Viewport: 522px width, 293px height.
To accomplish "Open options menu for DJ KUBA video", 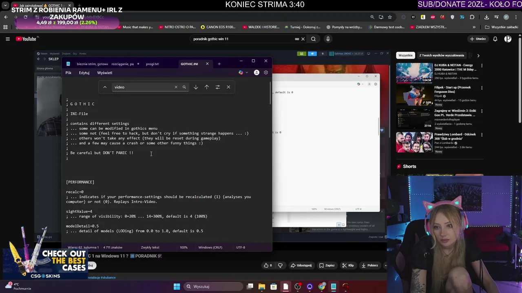I will 482,66.
